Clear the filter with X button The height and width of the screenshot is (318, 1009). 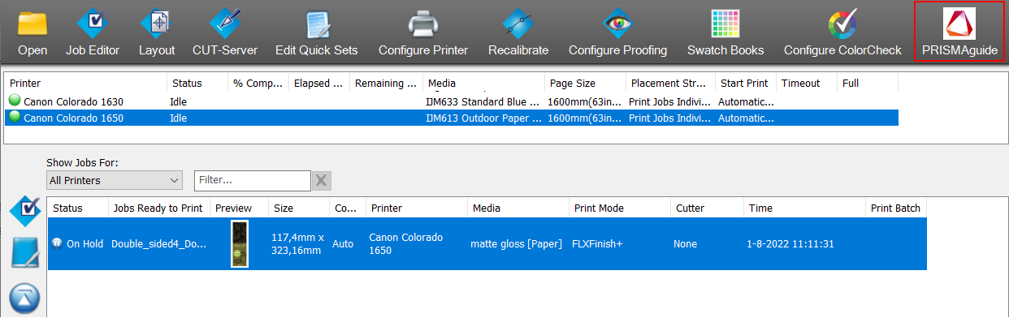pyautogui.click(x=322, y=180)
